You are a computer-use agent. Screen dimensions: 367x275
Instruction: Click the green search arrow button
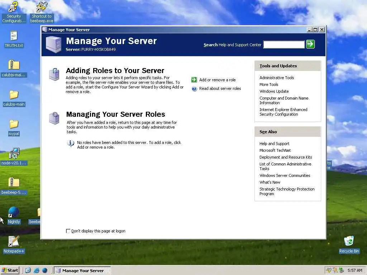point(310,44)
